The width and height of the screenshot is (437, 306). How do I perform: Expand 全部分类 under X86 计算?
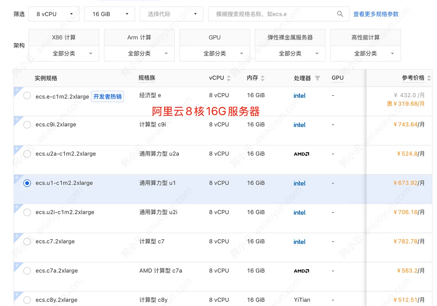(64, 53)
